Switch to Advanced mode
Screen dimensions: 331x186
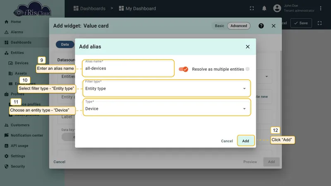pos(239,26)
